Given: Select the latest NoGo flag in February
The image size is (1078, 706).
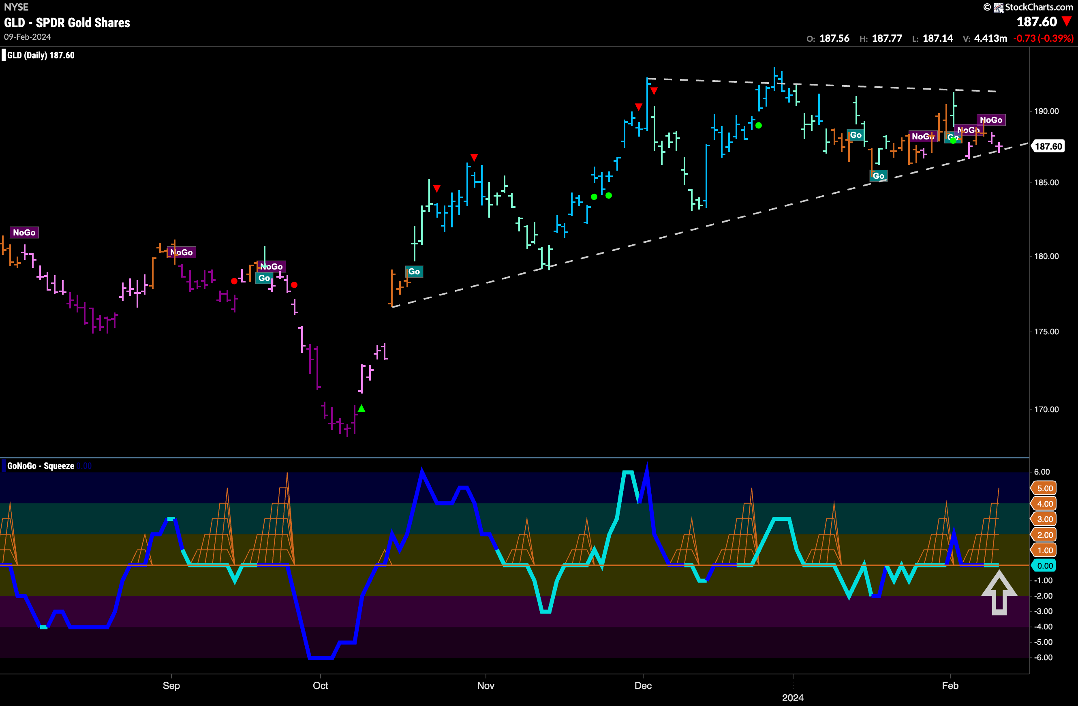Looking at the screenshot, I should [991, 120].
